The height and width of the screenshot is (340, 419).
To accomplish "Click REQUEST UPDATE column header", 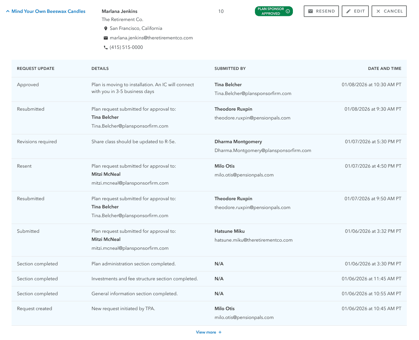I will click(36, 69).
